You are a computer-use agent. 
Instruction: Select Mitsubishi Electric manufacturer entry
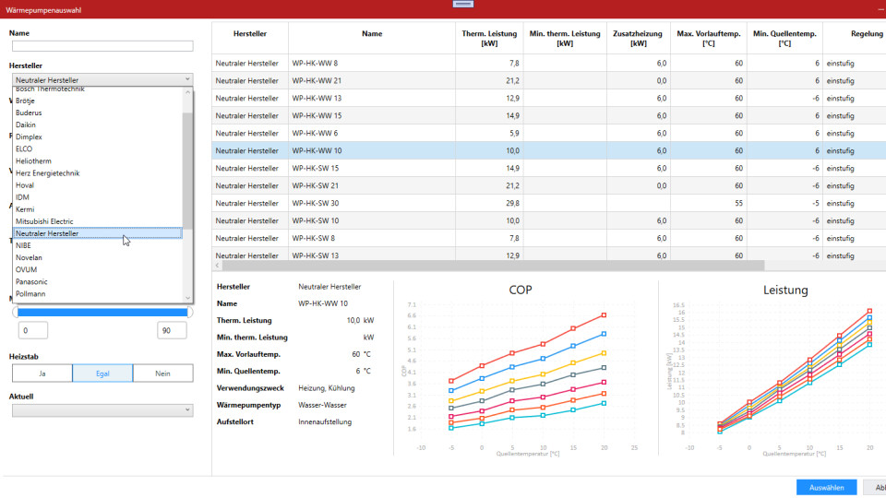coord(44,221)
